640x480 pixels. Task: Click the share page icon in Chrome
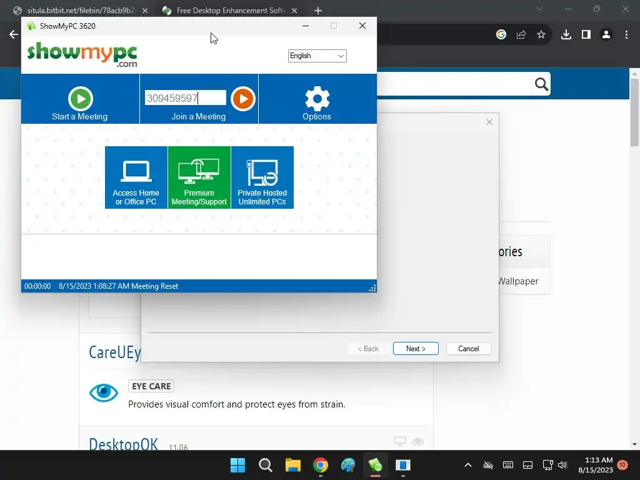click(x=521, y=35)
